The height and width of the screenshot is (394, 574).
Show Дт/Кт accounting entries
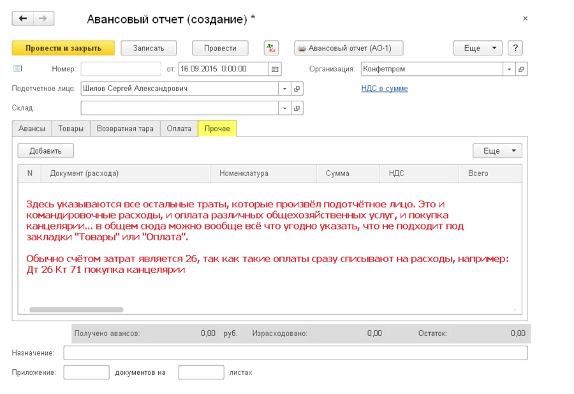coord(271,48)
